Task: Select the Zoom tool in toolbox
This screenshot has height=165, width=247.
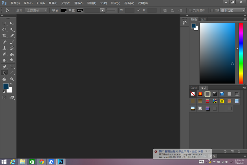Action: point(12,79)
